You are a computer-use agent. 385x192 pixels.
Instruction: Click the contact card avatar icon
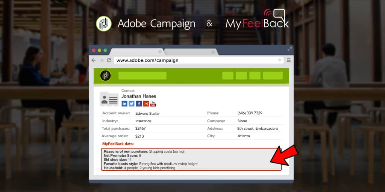(109, 99)
